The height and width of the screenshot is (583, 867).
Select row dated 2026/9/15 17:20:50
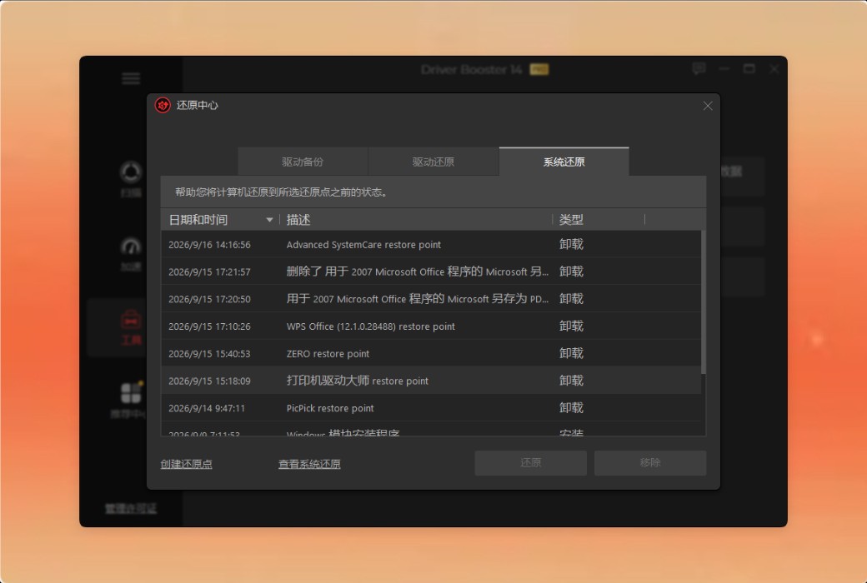(x=431, y=298)
